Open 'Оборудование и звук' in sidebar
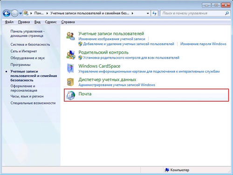This screenshot has height=175, width=233. (27, 58)
